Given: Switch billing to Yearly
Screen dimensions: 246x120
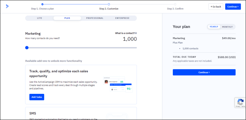Looking at the screenshot, I should point(214,27).
